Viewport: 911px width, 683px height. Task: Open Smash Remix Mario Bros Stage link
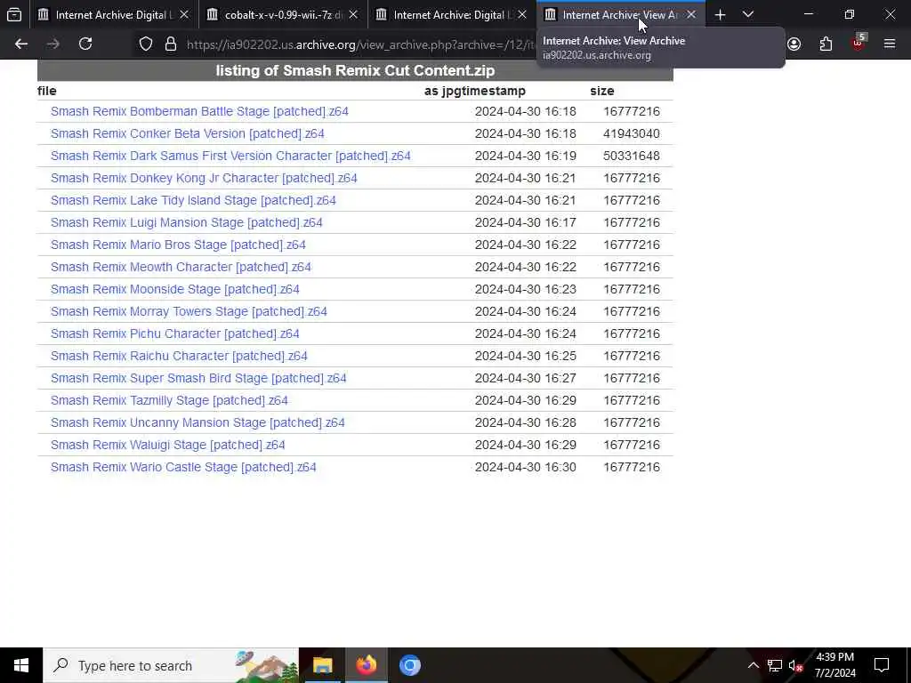click(178, 245)
